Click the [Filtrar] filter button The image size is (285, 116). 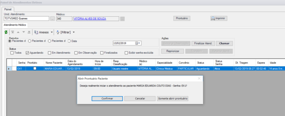point(63,32)
